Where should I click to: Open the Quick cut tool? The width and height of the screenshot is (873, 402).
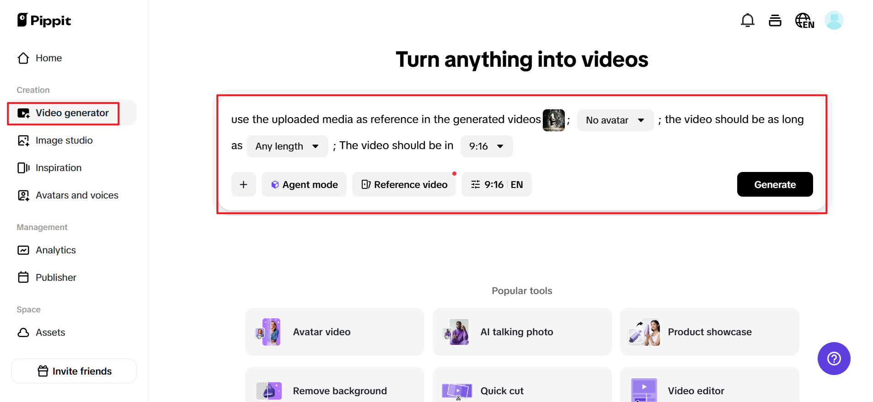click(522, 385)
